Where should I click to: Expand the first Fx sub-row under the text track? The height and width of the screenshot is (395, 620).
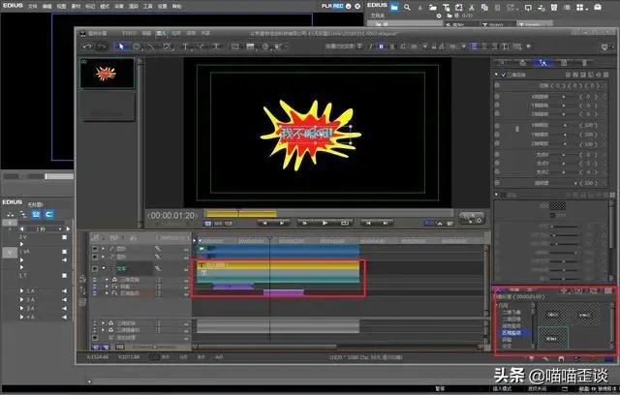tap(107, 287)
